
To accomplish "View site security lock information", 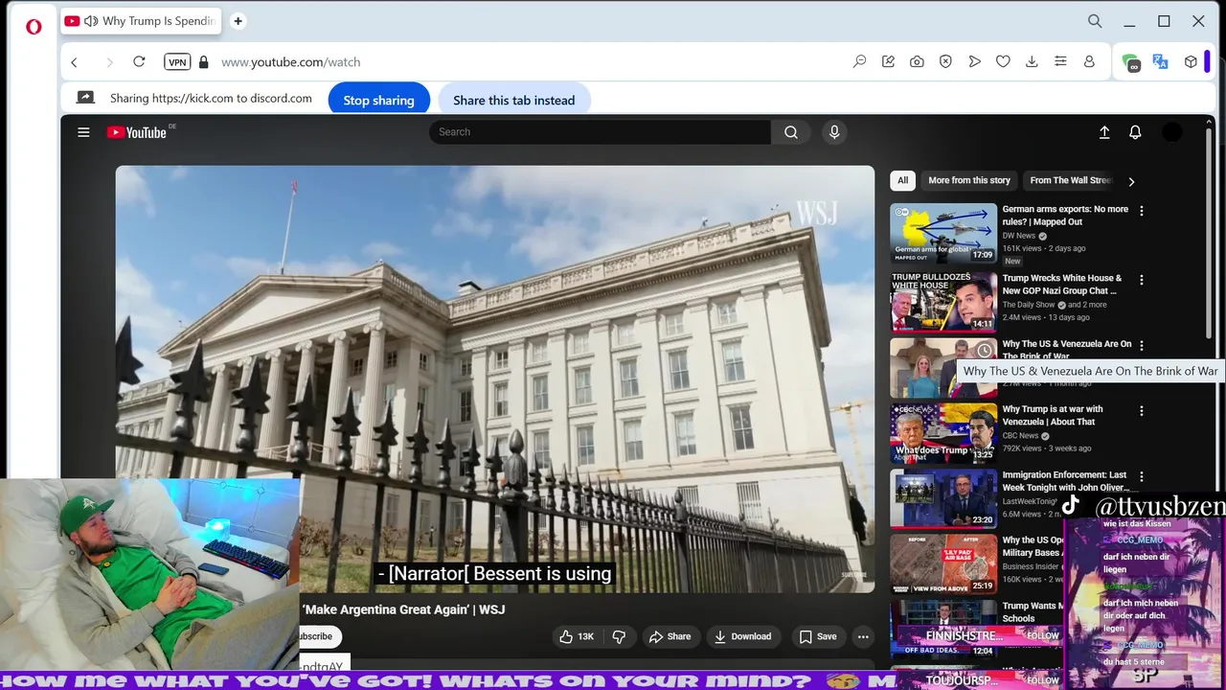I will pyautogui.click(x=203, y=62).
